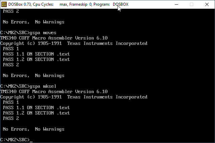Click the 'PASS 2' line at the top
This screenshot has height=143, width=215.
(11, 11)
